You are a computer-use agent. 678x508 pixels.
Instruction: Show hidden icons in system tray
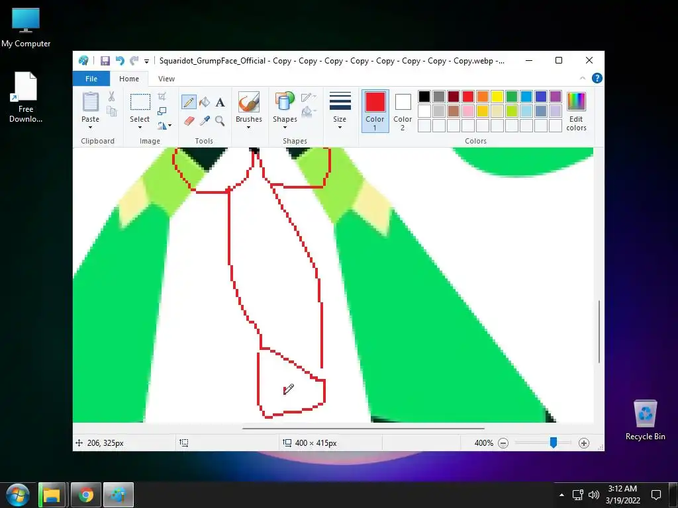(x=561, y=495)
